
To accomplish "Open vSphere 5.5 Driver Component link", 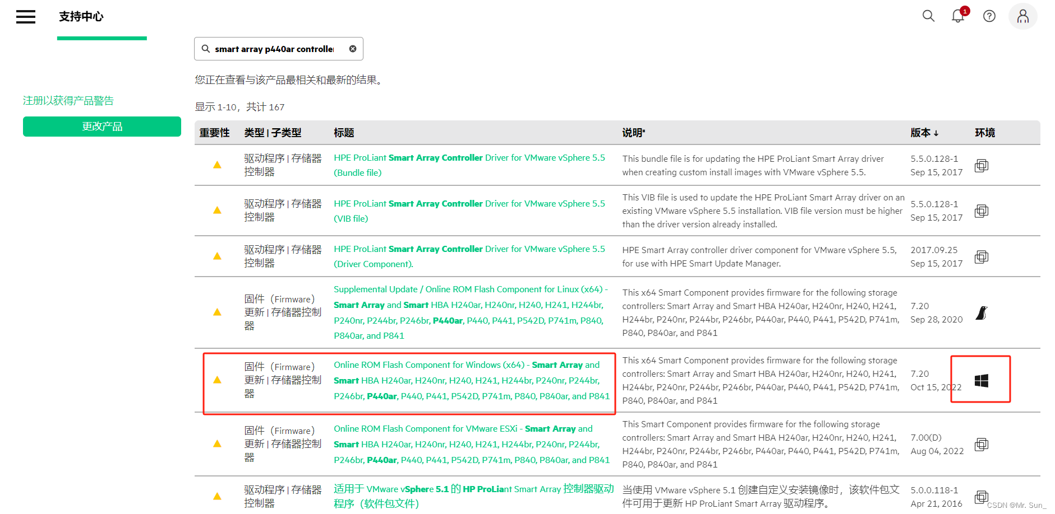I will click(469, 256).
